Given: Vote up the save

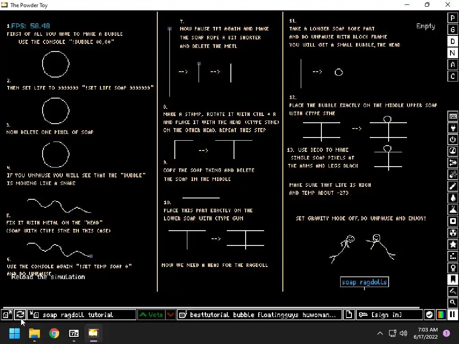Looking at the screenshot, I should pyautogui.click(x=152, y=315).
